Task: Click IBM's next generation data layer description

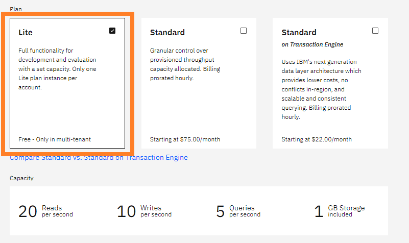Action: 321,89
